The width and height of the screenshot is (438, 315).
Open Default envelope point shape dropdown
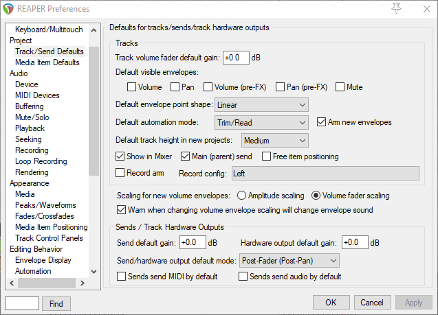pos(261,105)
